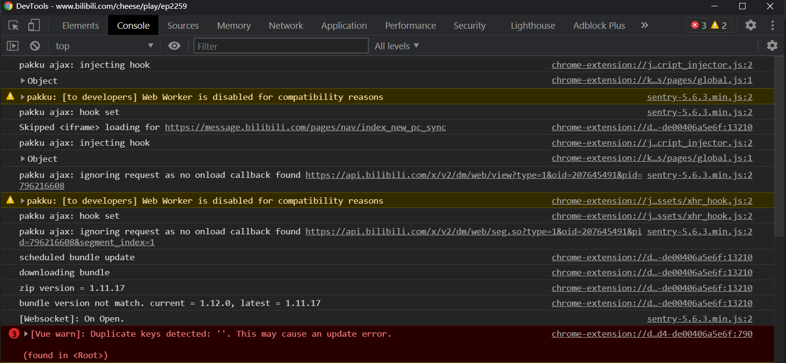The image size is (786, 363).
Task: Select the 'zip version = 1.11.17' message
Action: tap(72, 288)
